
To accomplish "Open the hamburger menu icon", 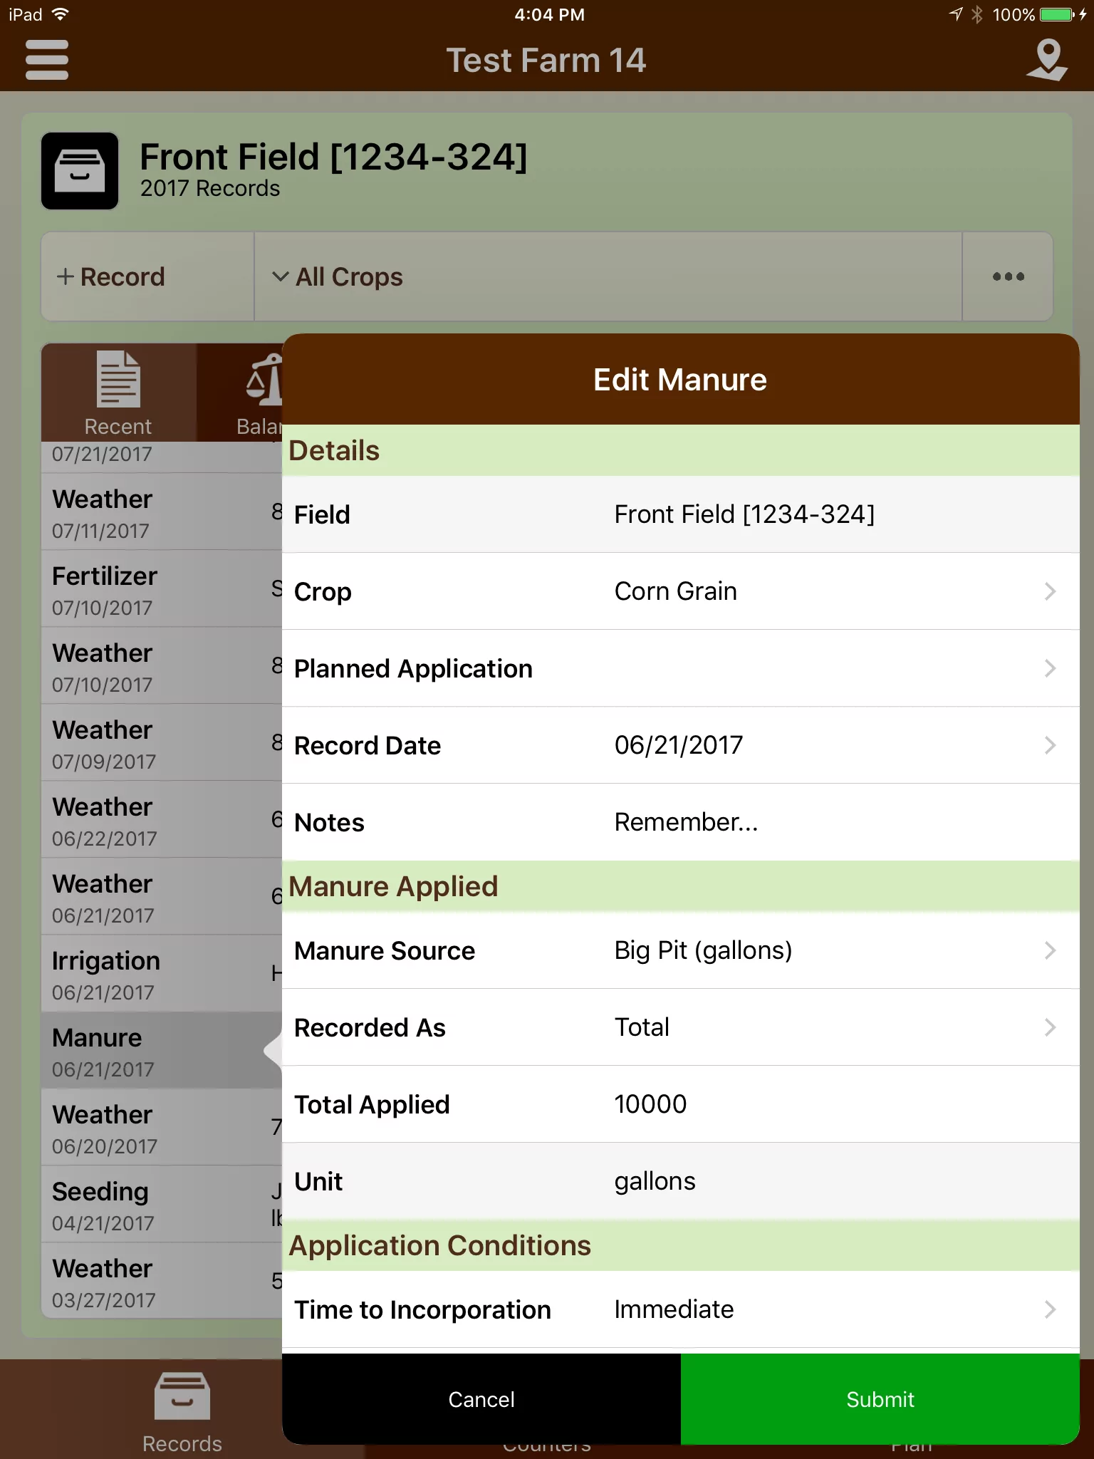I will point(46,60).
